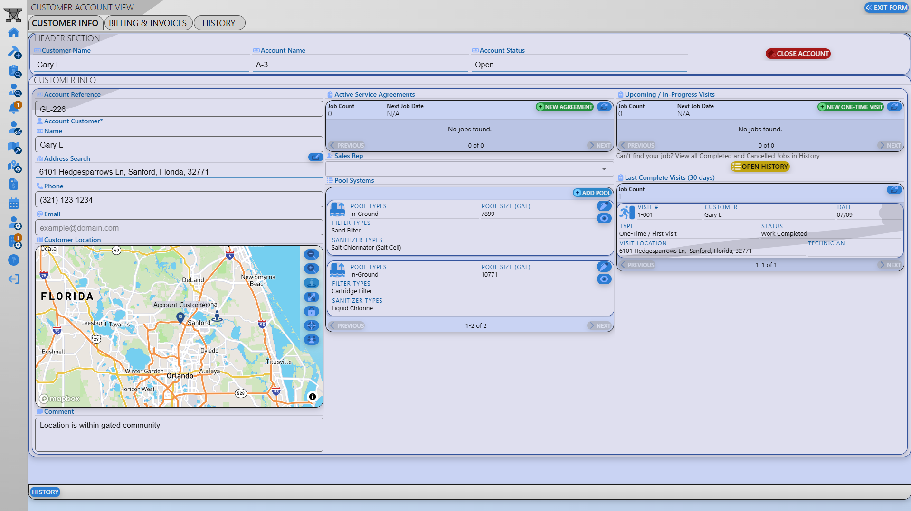Click the bottom History button

[x=45, y=492]
